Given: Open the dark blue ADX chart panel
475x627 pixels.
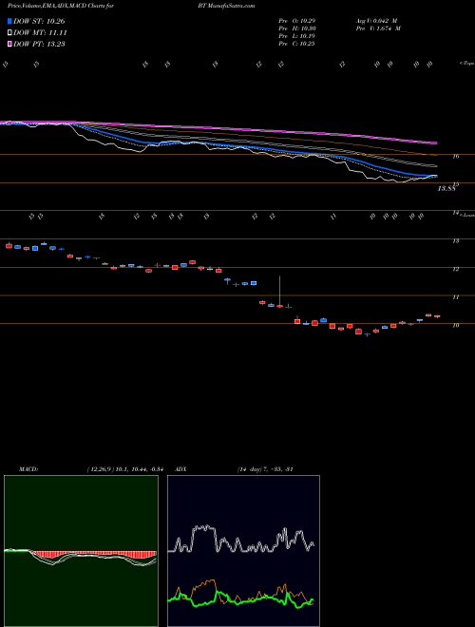Looking at the screenshot, I should (243, 551).
